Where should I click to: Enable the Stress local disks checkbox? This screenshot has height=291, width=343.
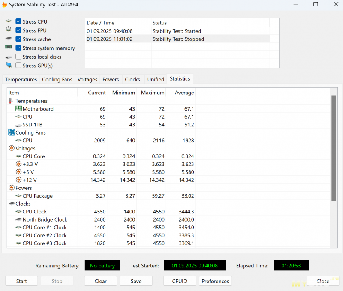tap(18, 57)
